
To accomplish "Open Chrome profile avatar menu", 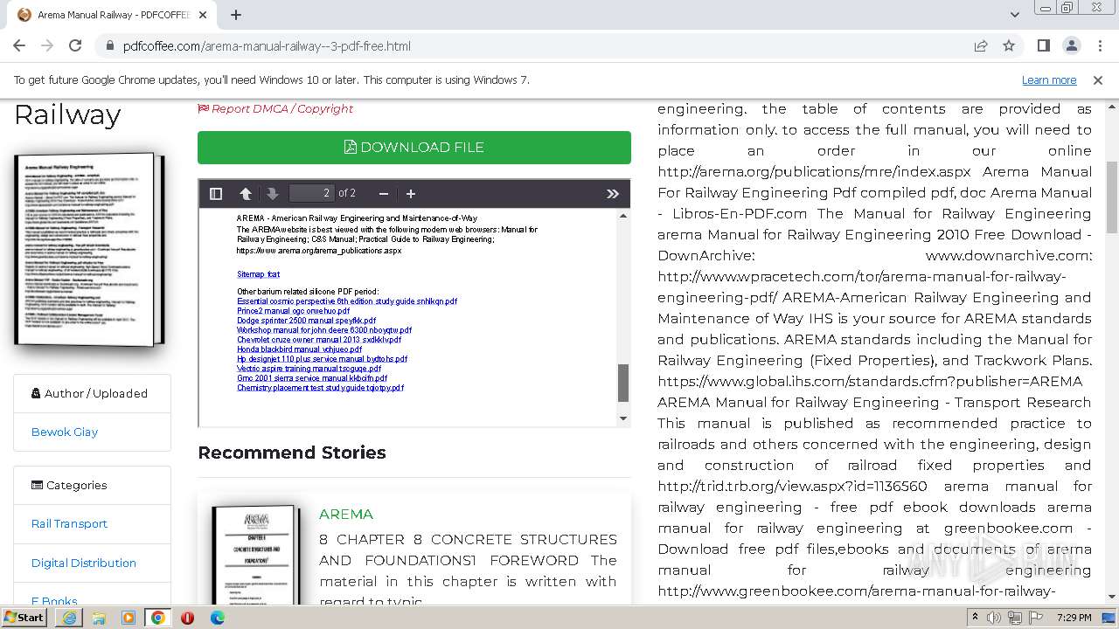I will (x=1071, y=45).
